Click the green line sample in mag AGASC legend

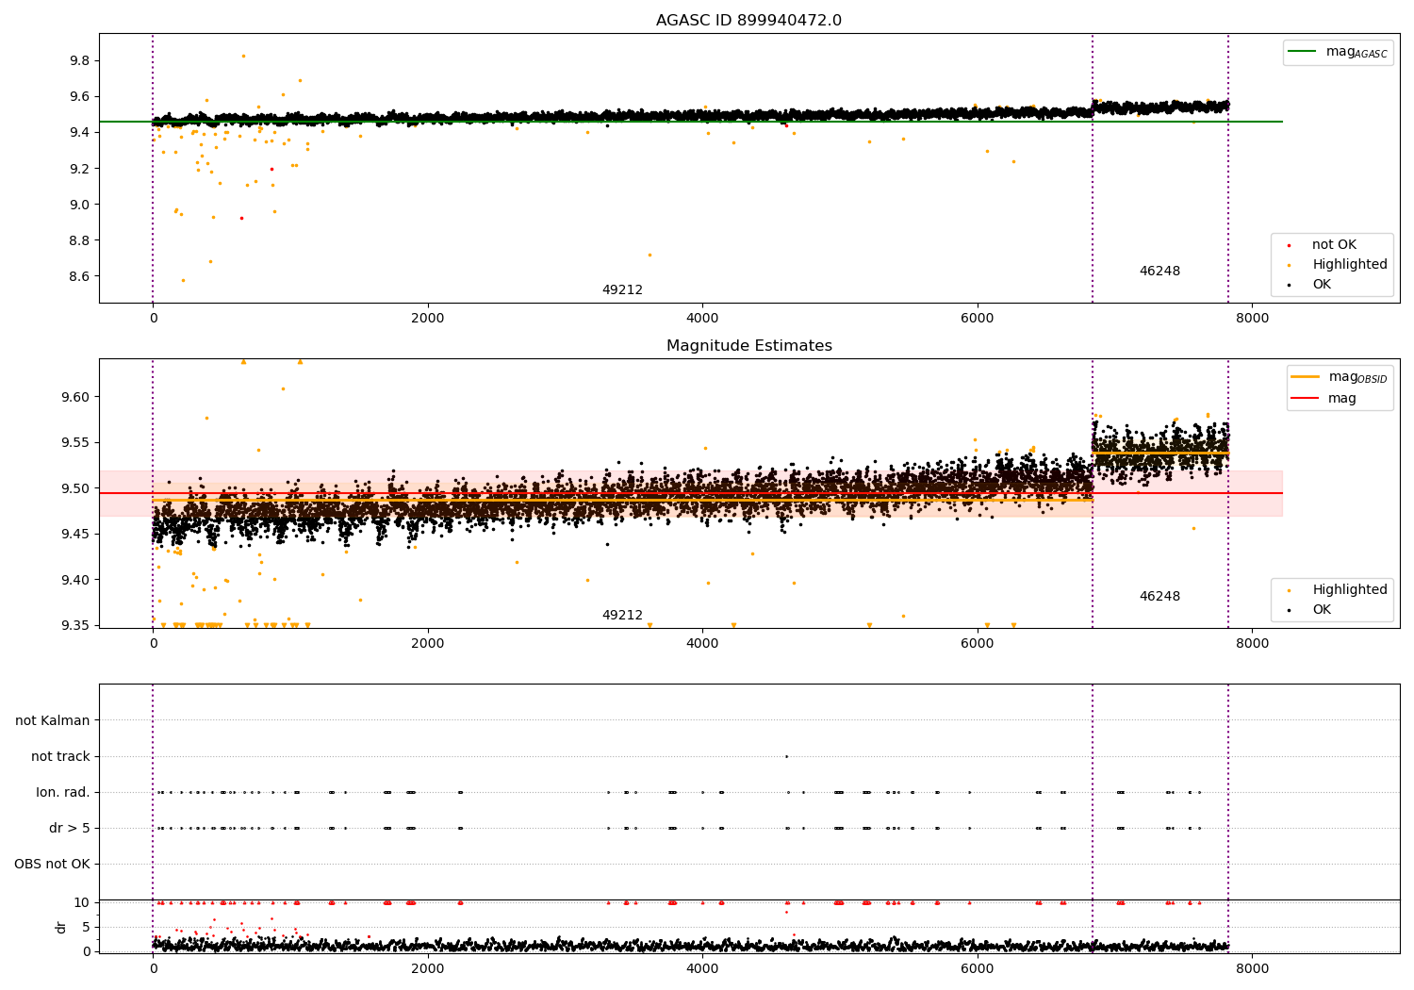pyautogui.click(x=1303, y=52)
